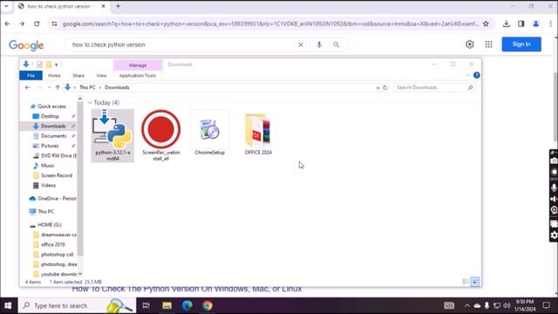This screenshot has width=558, height=314.
Task: Open How To Check The Python Version link
Action: click(187, 289)
